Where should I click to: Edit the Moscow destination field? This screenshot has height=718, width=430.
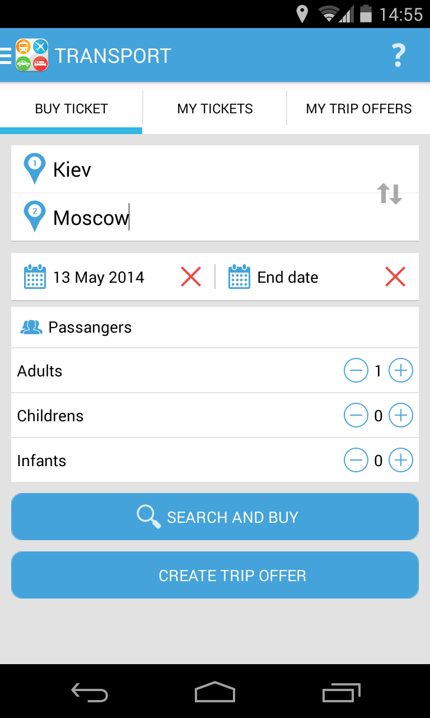tap(196, 218)
